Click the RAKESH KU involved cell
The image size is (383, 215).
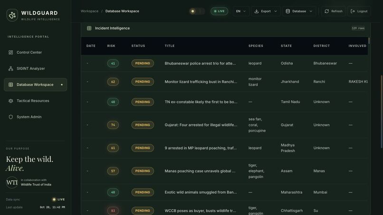tap(358, 82)
